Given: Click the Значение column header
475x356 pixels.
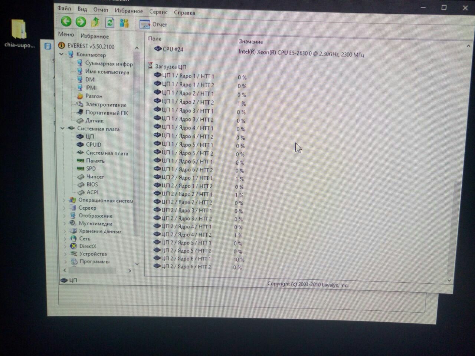Looking at the screenshot, I should (251, 42).
